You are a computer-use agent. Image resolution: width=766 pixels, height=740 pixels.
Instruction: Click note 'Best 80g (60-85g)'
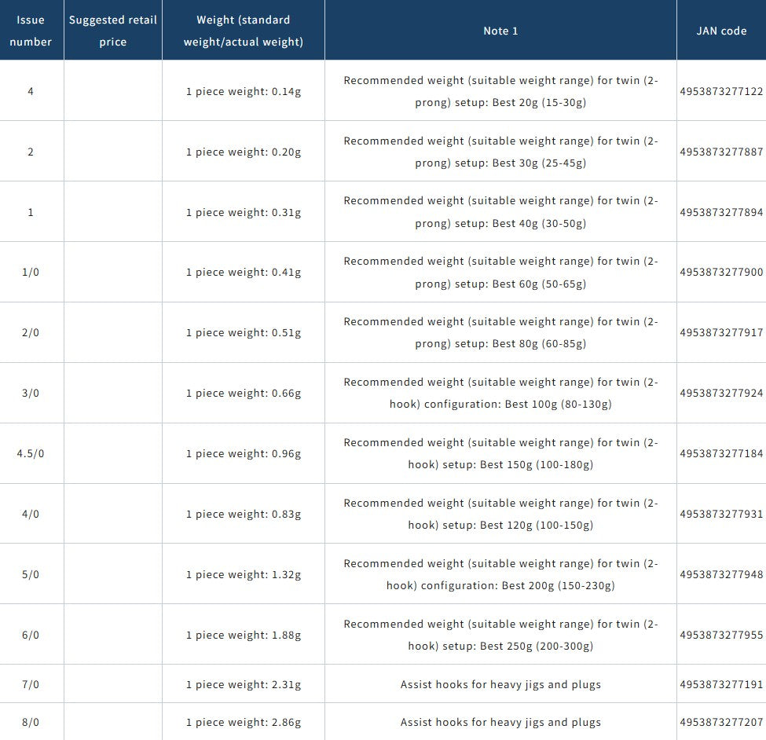[x=539, y=344]
